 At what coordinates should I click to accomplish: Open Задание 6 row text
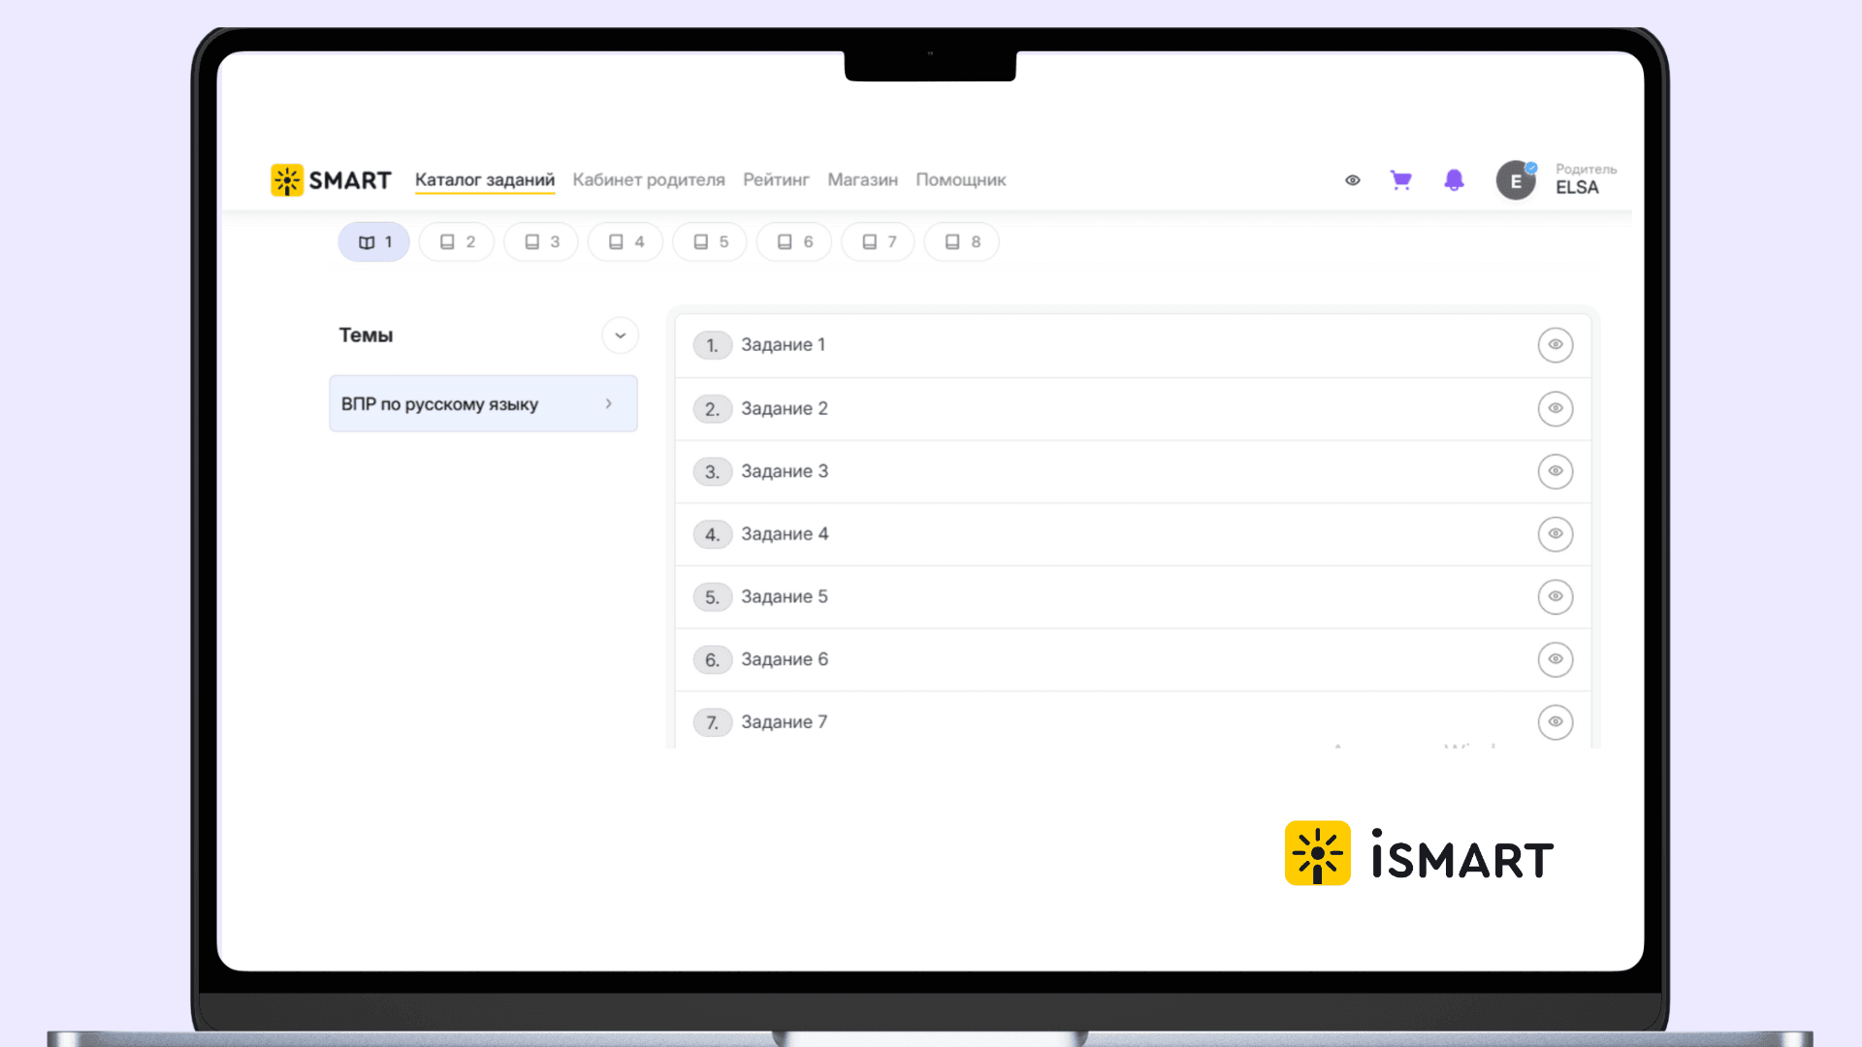coord(785,659)
